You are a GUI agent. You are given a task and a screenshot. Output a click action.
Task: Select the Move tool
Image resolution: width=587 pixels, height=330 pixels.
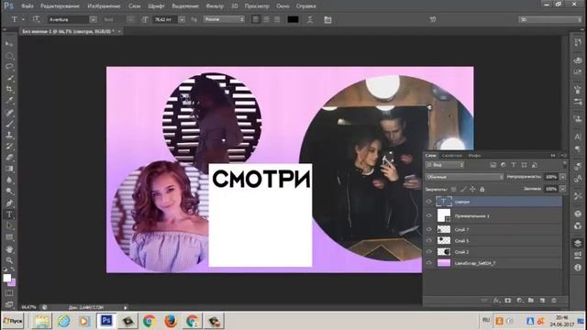coord(9,44)
